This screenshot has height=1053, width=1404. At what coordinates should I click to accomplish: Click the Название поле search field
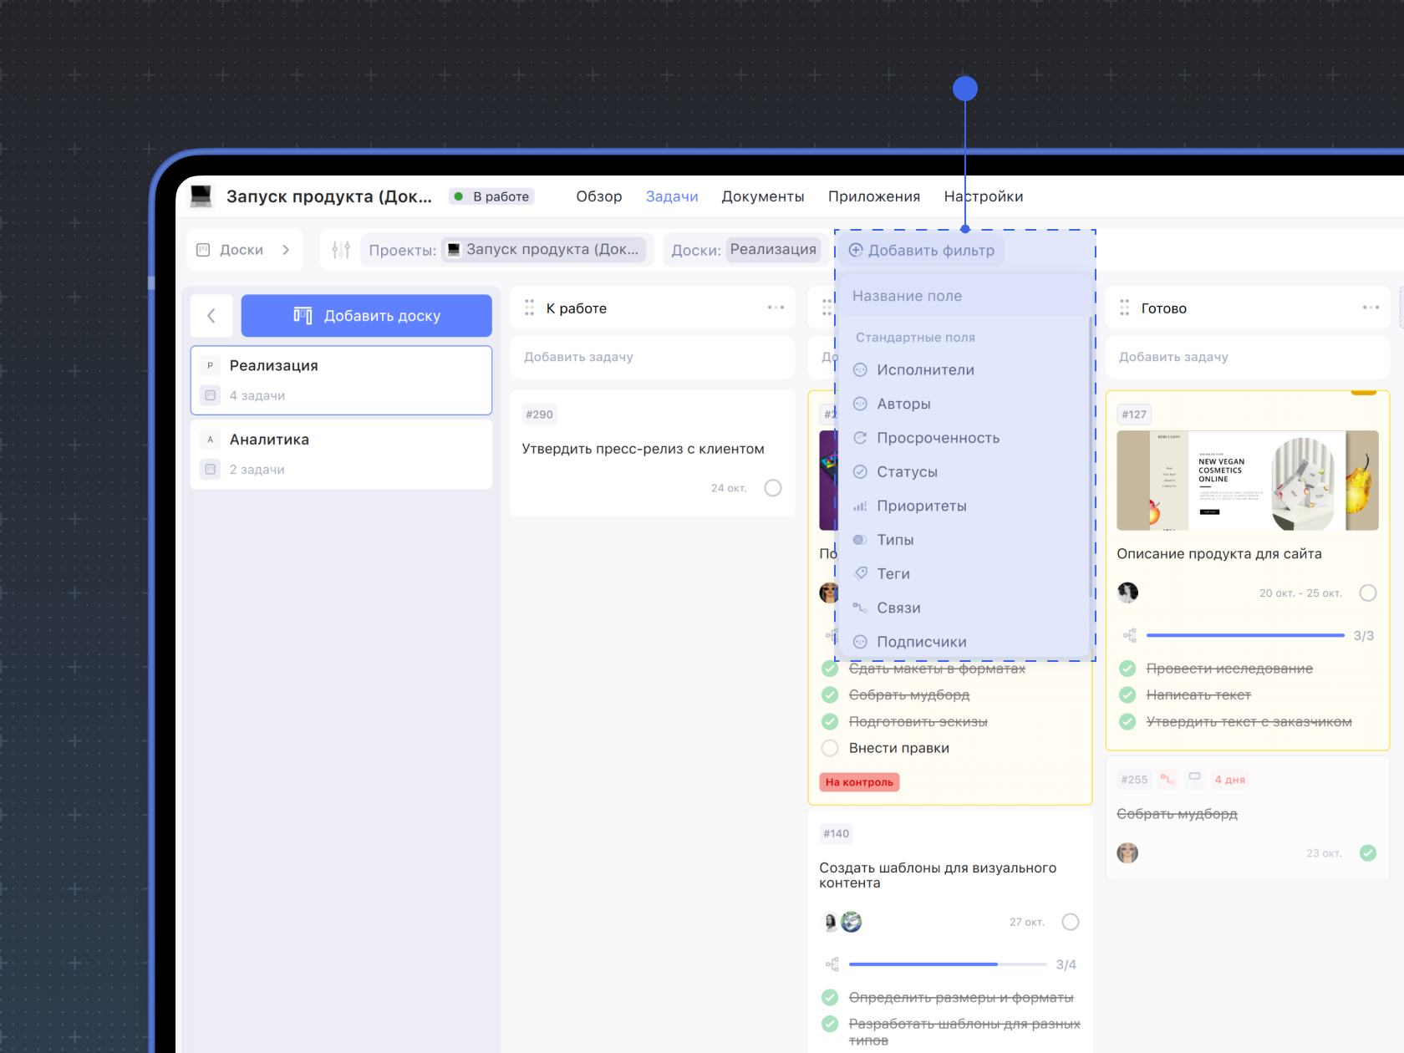(x=964, y=296)
